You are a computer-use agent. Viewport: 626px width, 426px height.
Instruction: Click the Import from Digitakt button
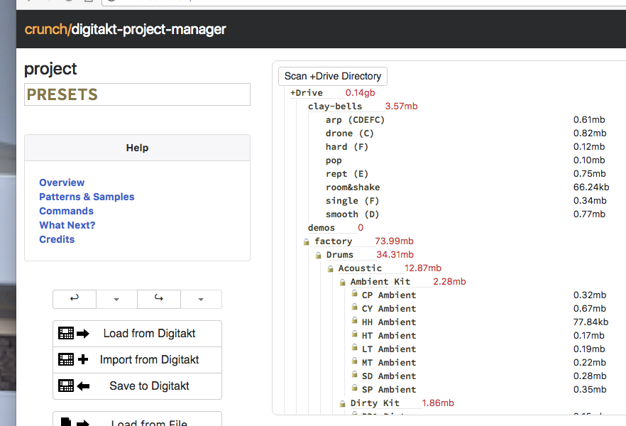coord(137,360)
